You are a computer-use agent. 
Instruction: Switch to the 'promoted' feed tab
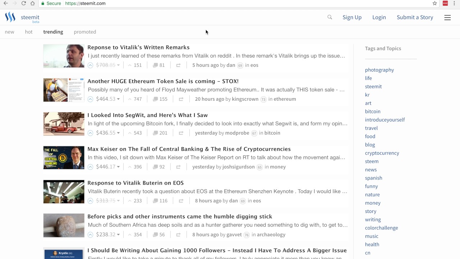click(85, 32)
